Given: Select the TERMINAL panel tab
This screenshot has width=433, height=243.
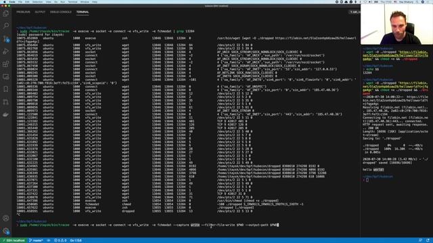Looking at the screenshot, I should click(83, 12).
